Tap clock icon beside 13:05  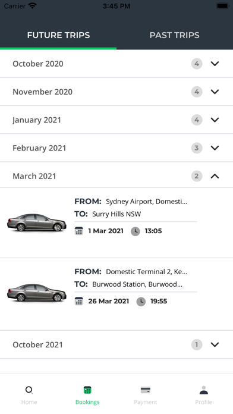coord(136,231)
